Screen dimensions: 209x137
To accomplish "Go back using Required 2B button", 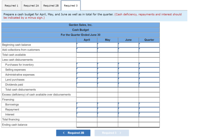I will tap(73, 133).
